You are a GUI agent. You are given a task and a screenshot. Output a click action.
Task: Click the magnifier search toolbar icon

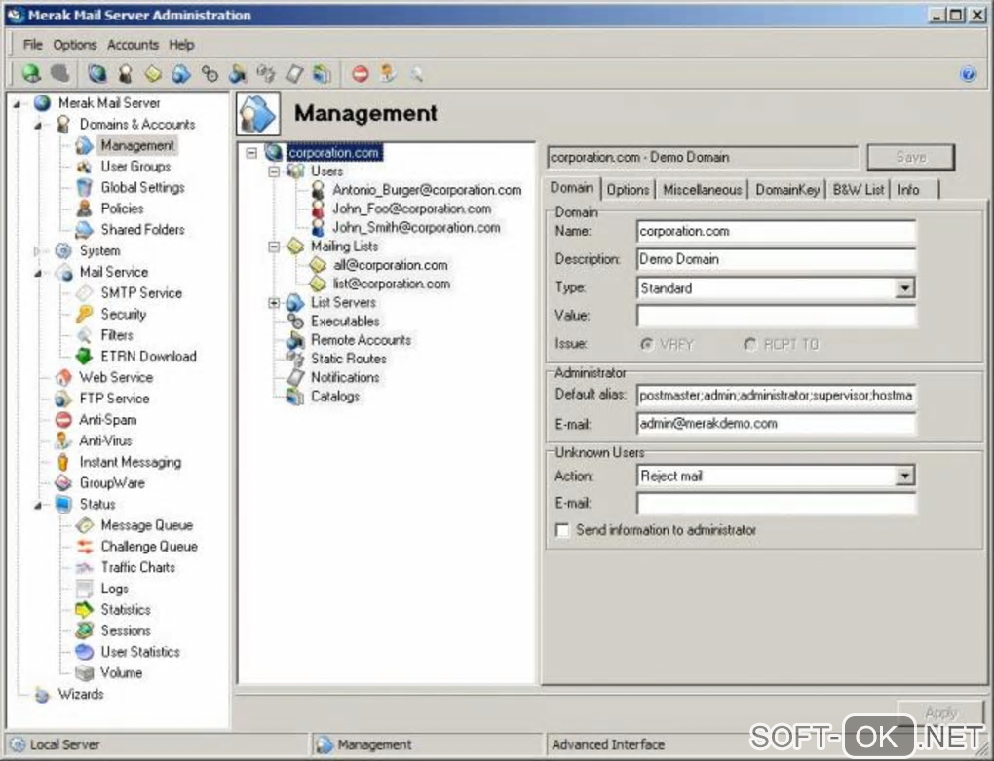pos(416,75)
